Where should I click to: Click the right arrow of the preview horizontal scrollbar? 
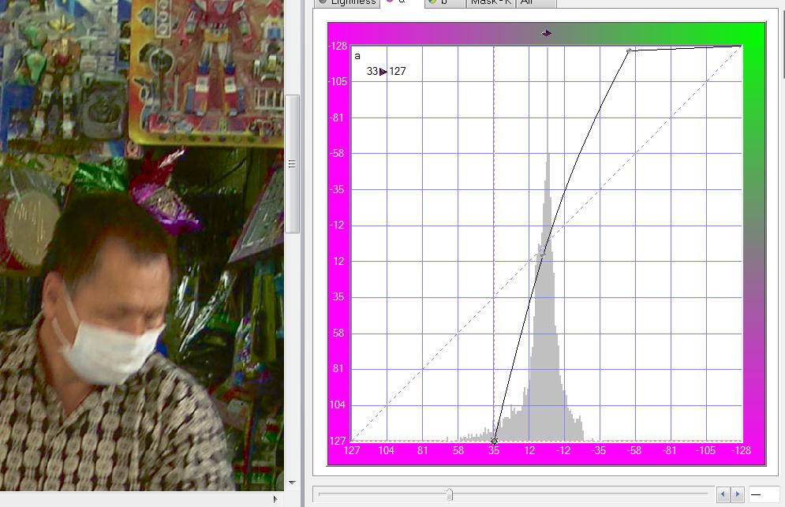[275, 499]
